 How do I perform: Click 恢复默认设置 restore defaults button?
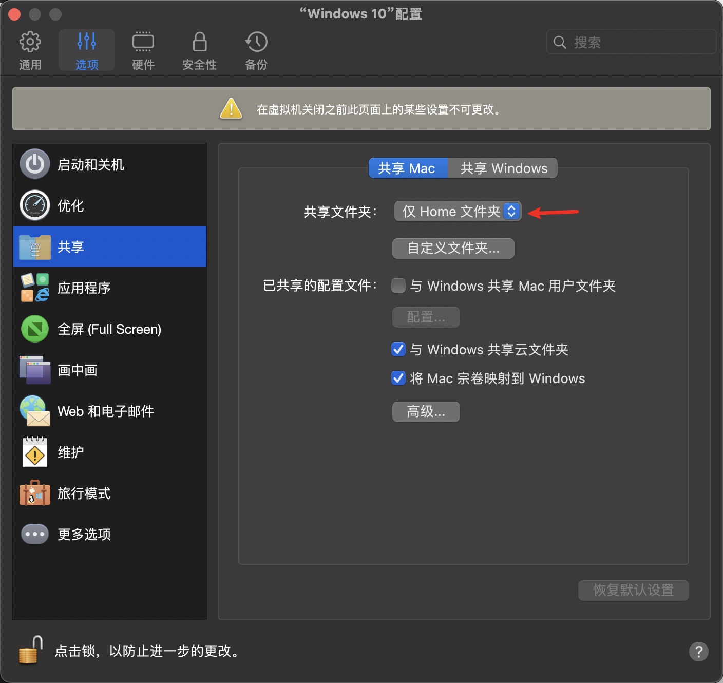633,590
